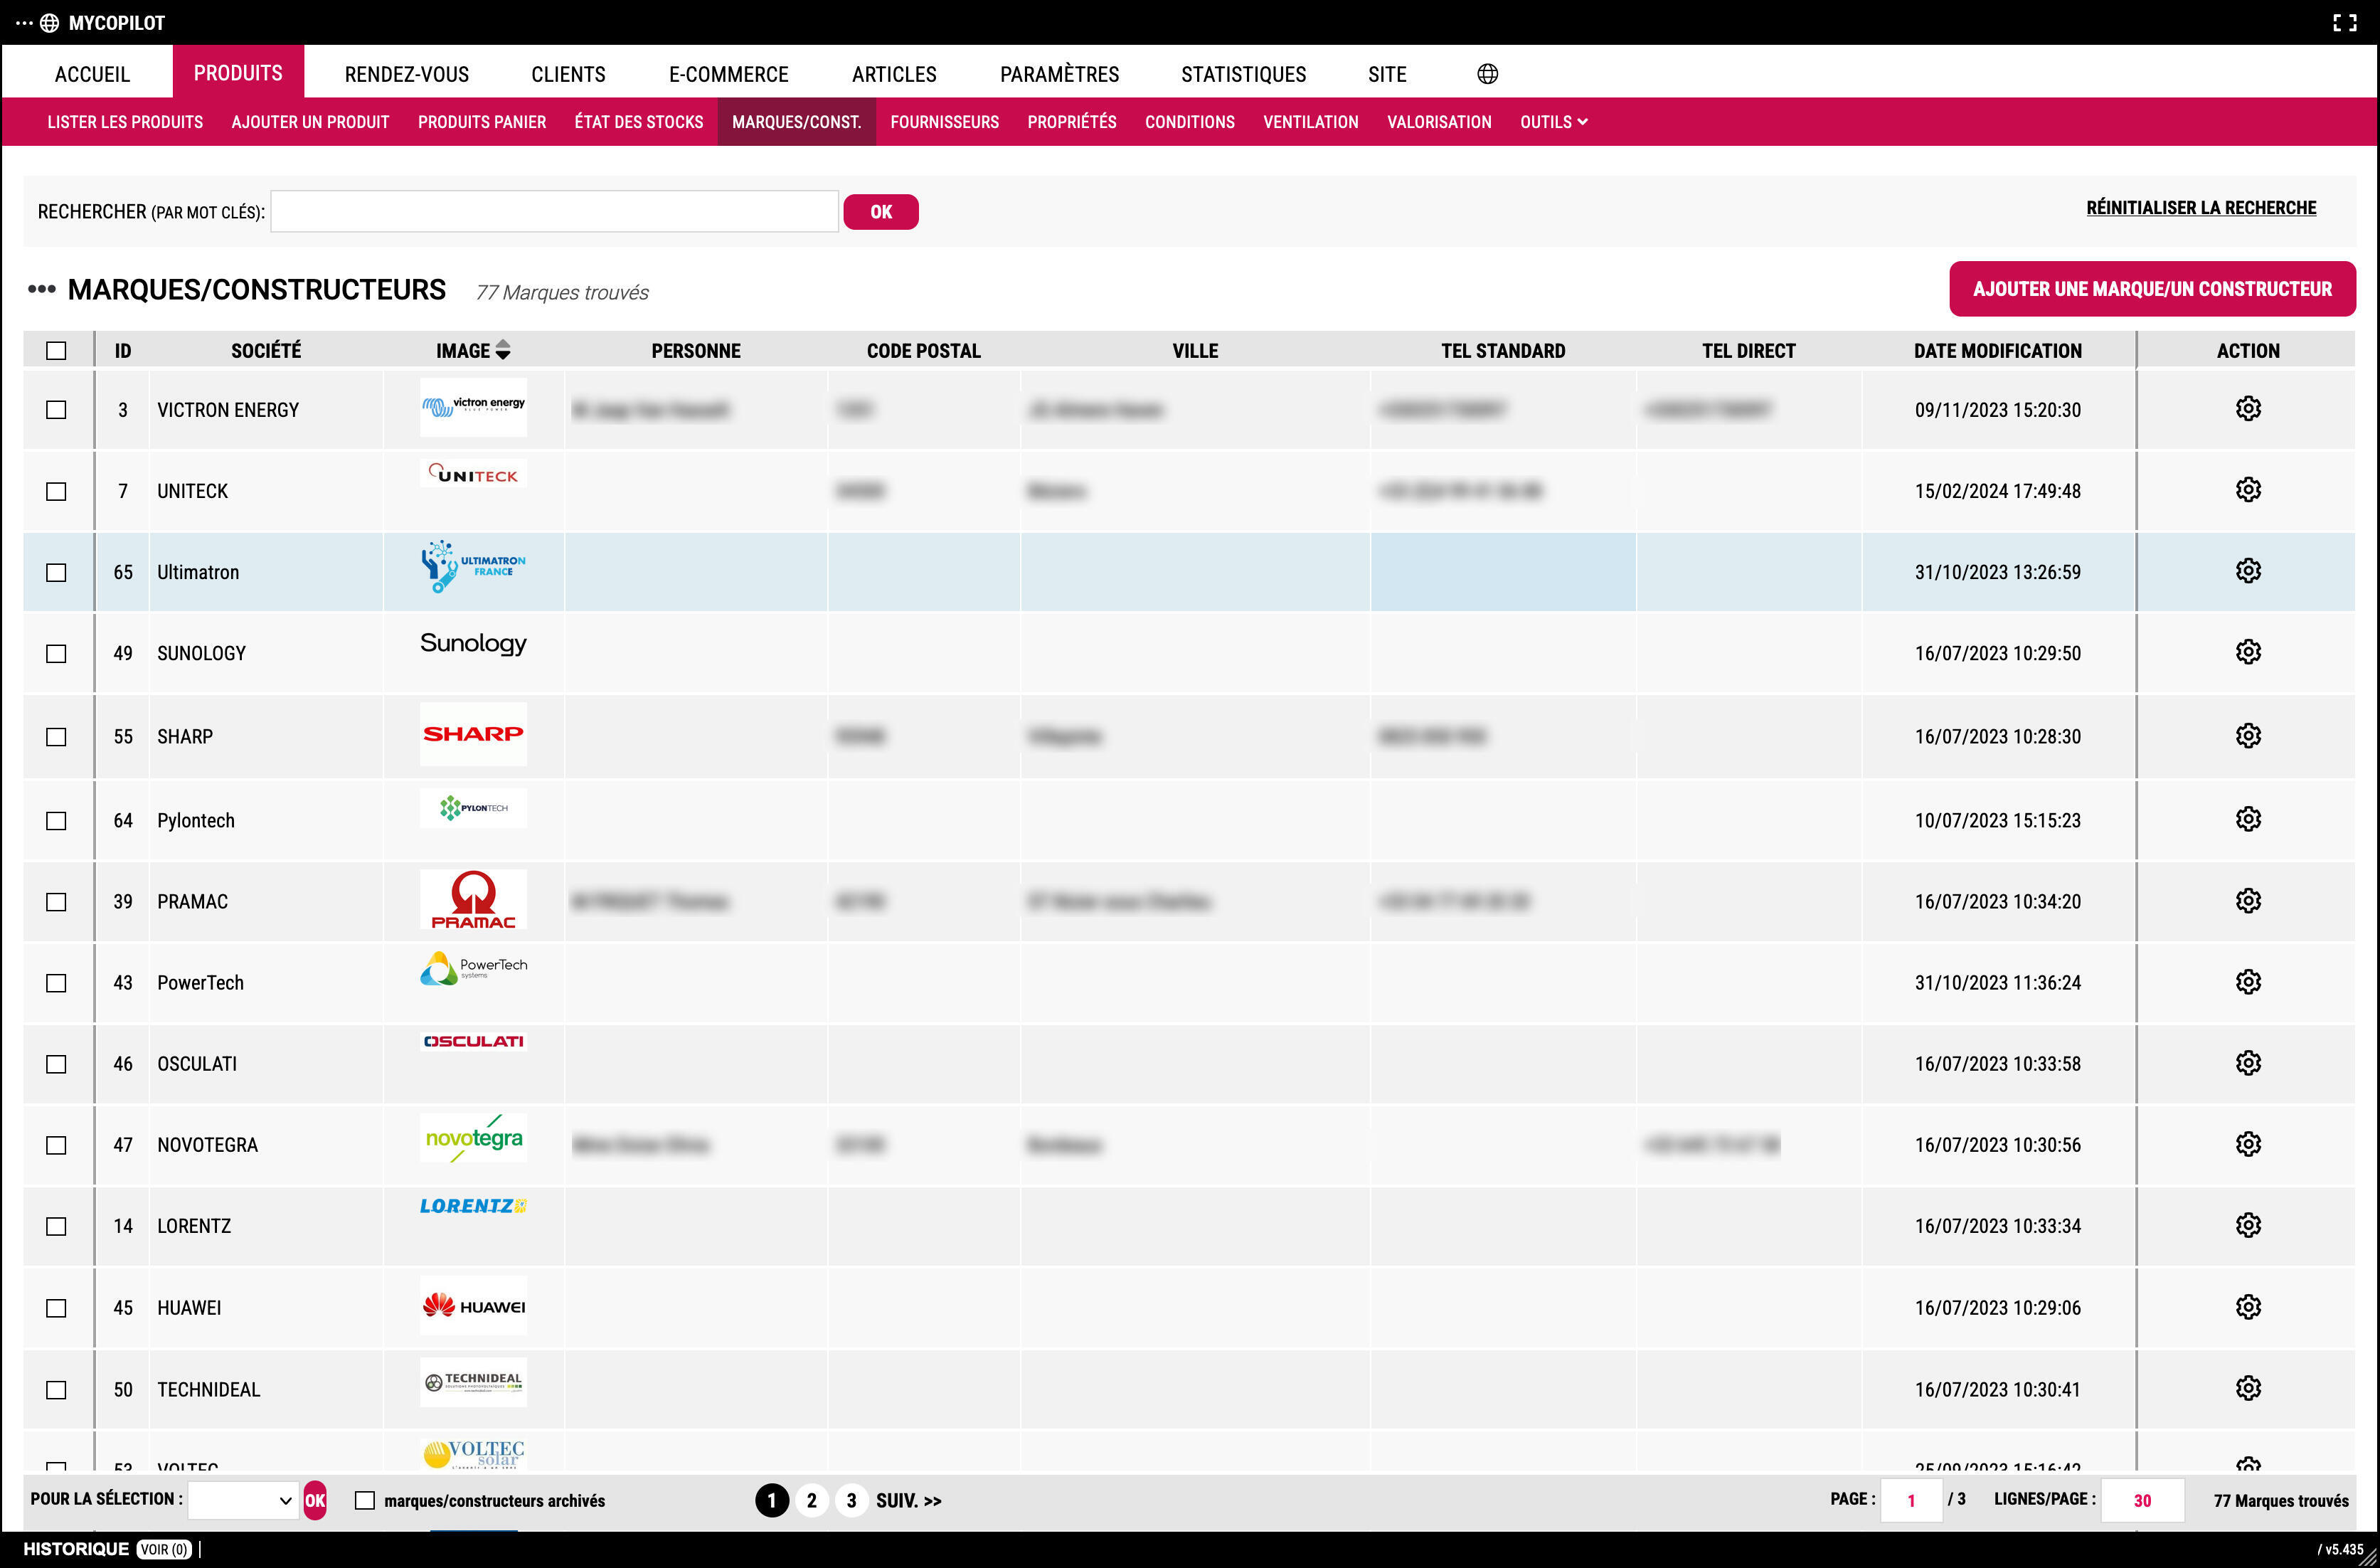Open LISTER LES PRODUITS submenu item
The image size is (2380, 1568).
125,122
